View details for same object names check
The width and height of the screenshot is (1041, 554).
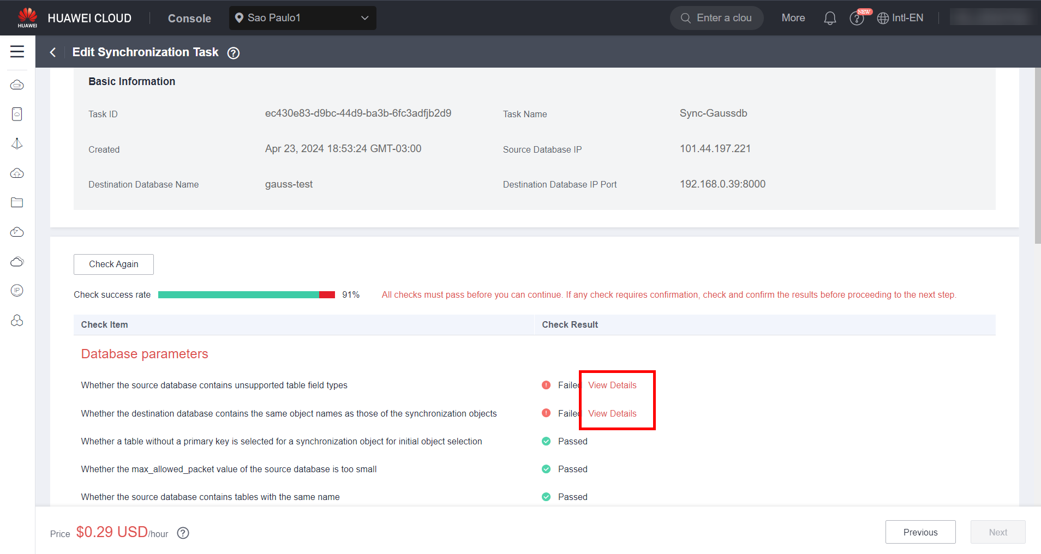point(612,414)
